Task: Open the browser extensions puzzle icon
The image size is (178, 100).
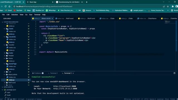Action: pos(172,6)
